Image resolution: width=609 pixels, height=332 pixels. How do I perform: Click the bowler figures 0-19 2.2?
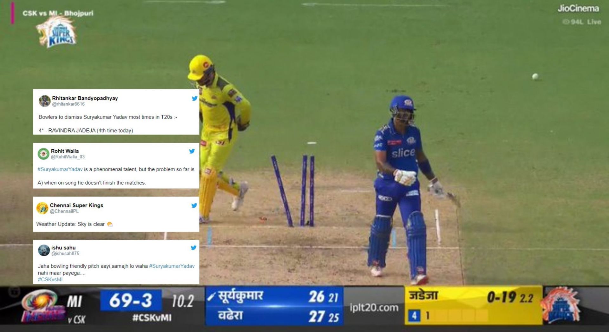pyautogui.click(x=510, y=297)
